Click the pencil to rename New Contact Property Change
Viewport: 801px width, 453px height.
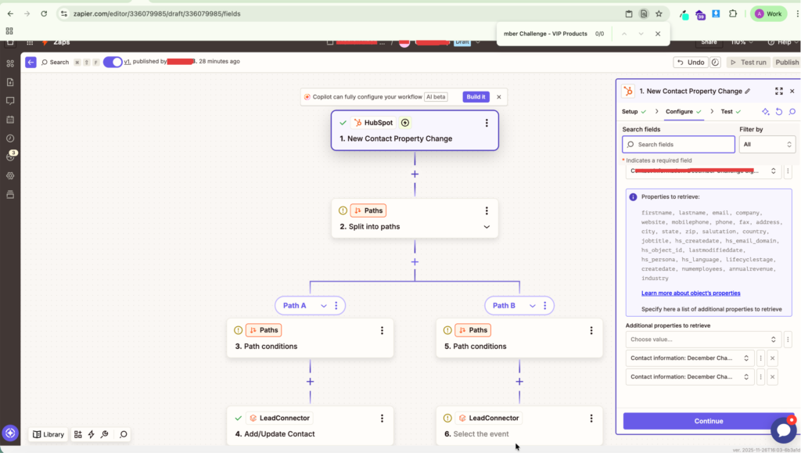[747, 91]
